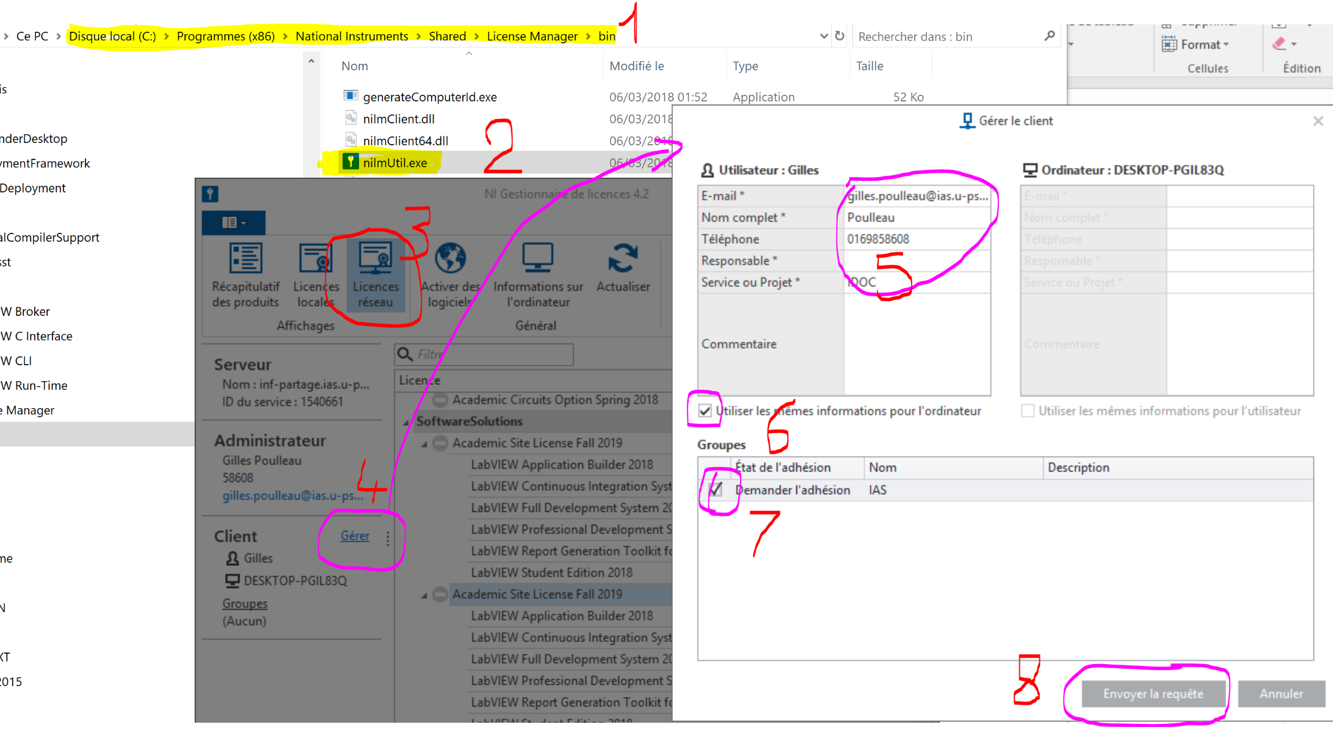Screen dimensions: 1333x738
Task: Click Activer des logiciels globe icon
Action: 451,259
